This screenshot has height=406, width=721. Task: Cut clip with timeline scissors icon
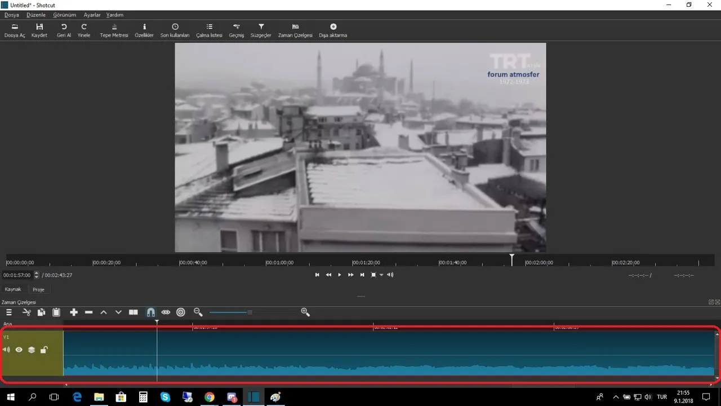(x=26, y=312)
